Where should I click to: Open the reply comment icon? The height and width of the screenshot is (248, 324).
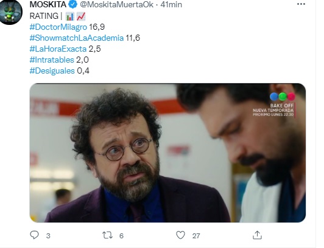34,235
